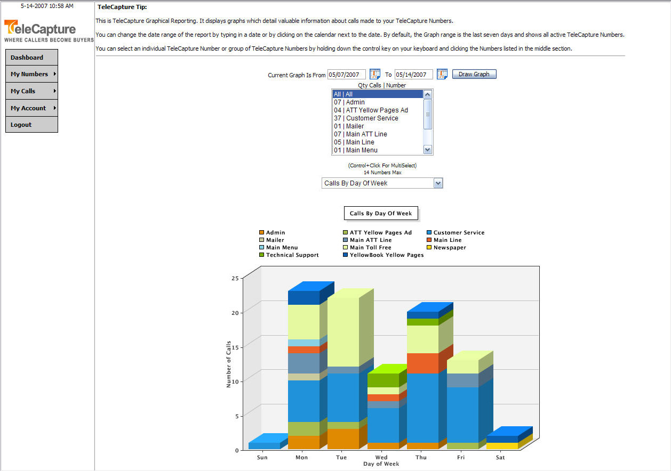
Task: Select '05 | Main Line' list row
Action: click(x=378, y=142)
